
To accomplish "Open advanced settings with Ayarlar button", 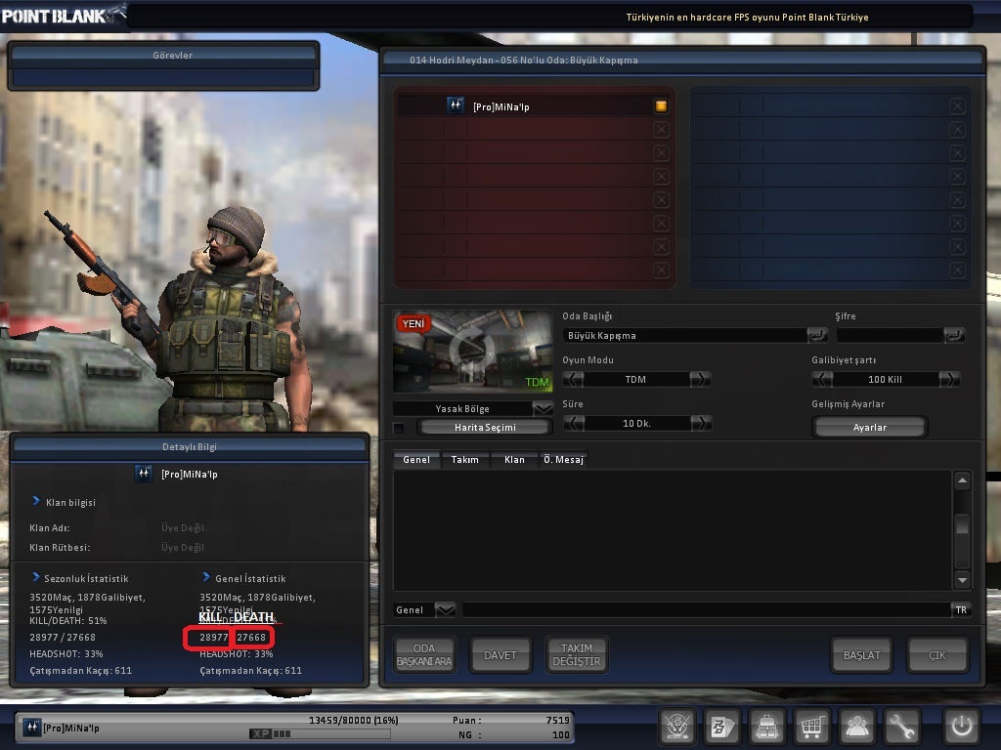I will point(869,428).
